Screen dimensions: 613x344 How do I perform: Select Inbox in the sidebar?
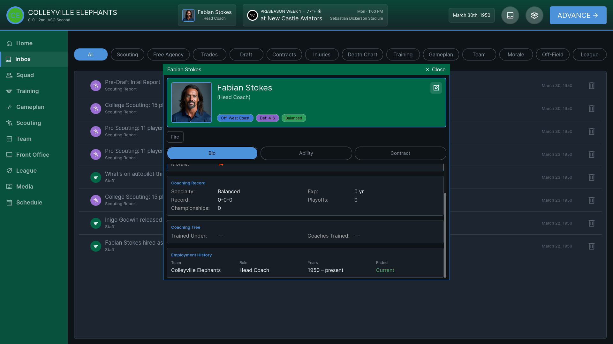tap(34, 59)
